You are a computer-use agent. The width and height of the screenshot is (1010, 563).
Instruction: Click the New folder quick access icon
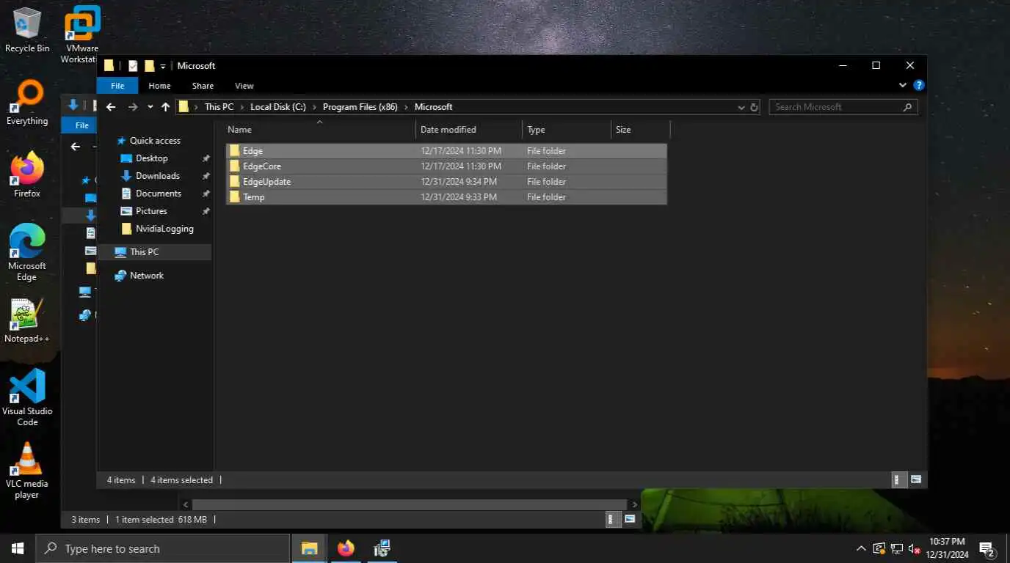(x=149, y=66)
